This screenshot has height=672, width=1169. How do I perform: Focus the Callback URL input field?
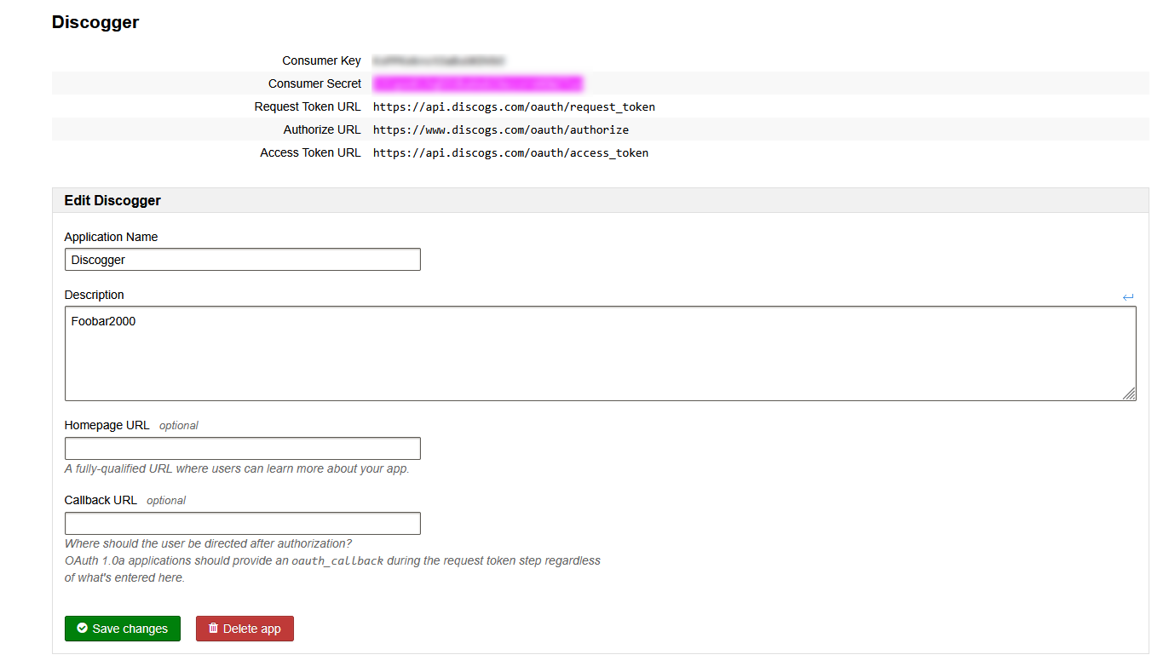pyautogui.click(x=243, y=524)
